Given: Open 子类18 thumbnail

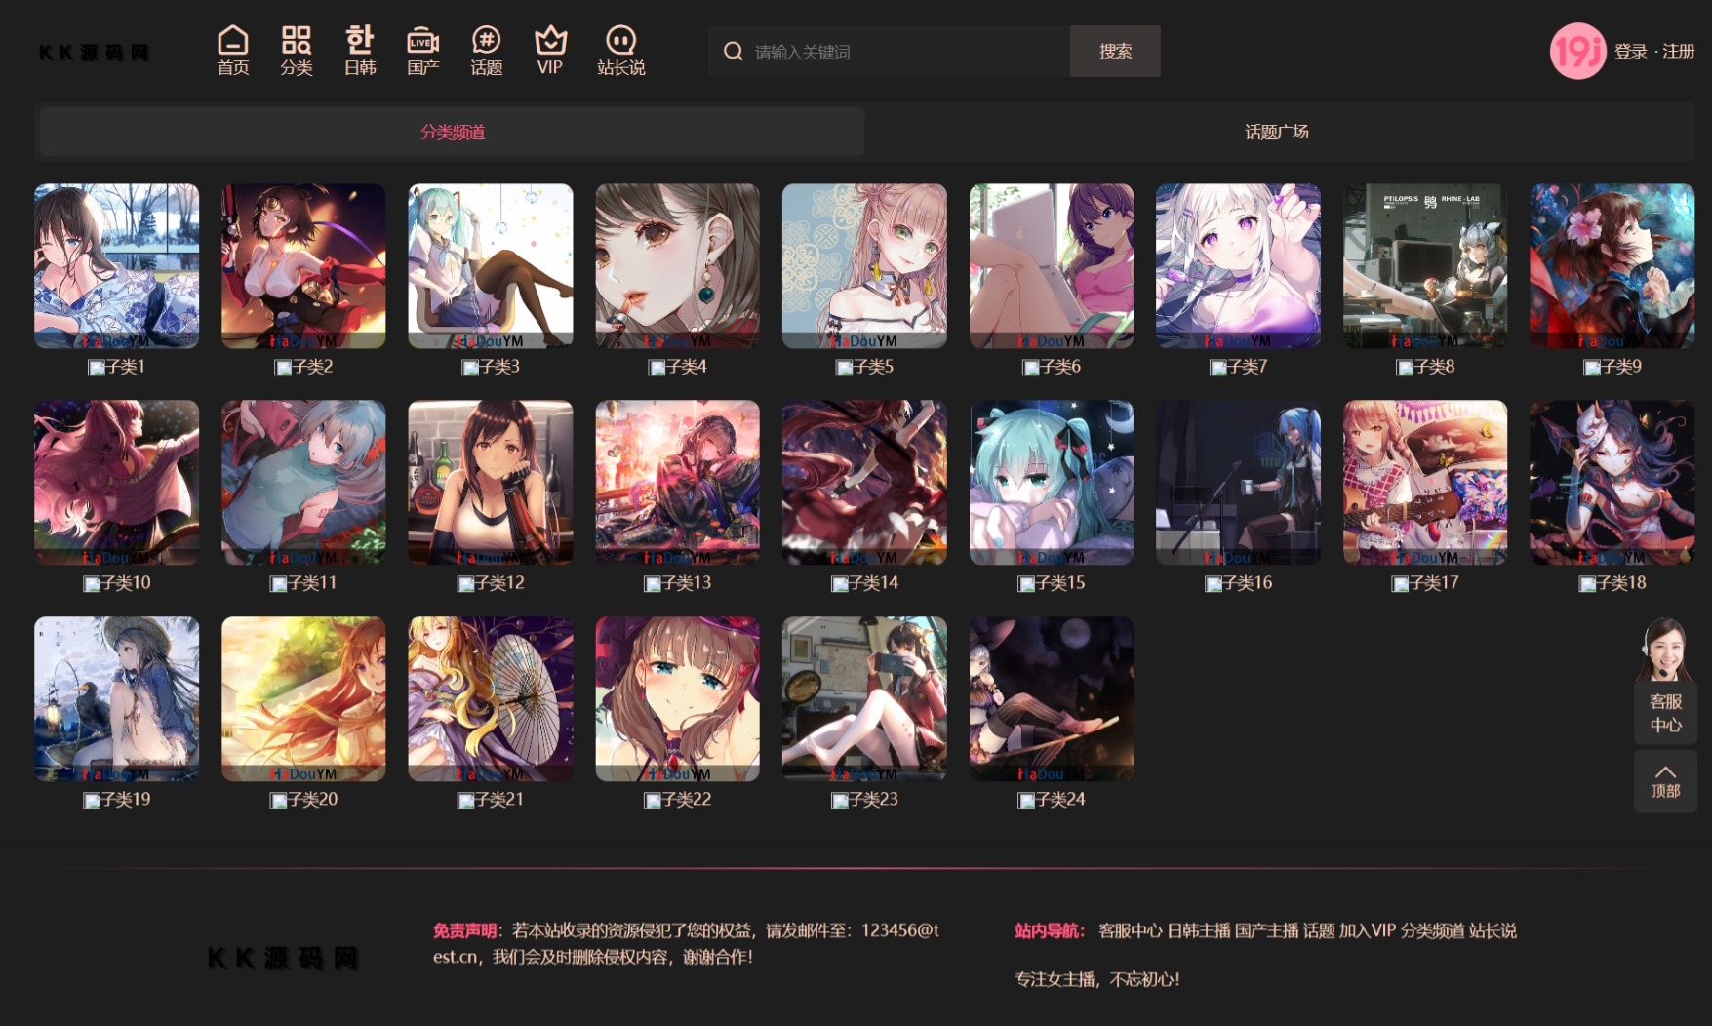Looking at the screenshot, I should tap(1612, 483).
